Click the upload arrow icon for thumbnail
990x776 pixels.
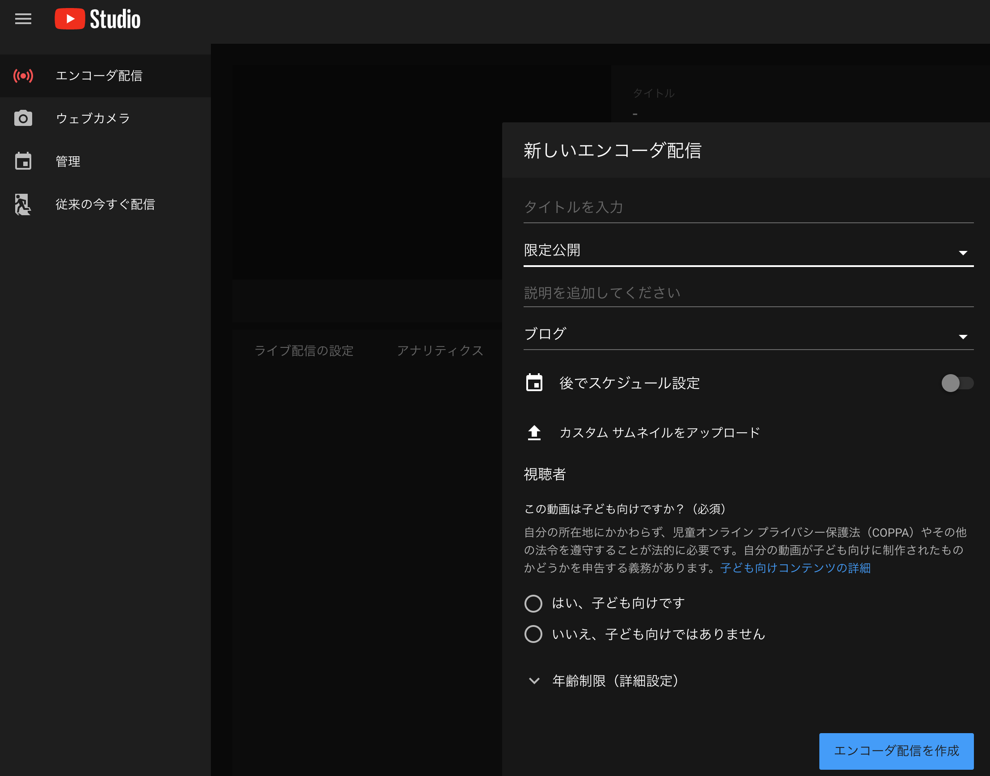pos(534,433)
